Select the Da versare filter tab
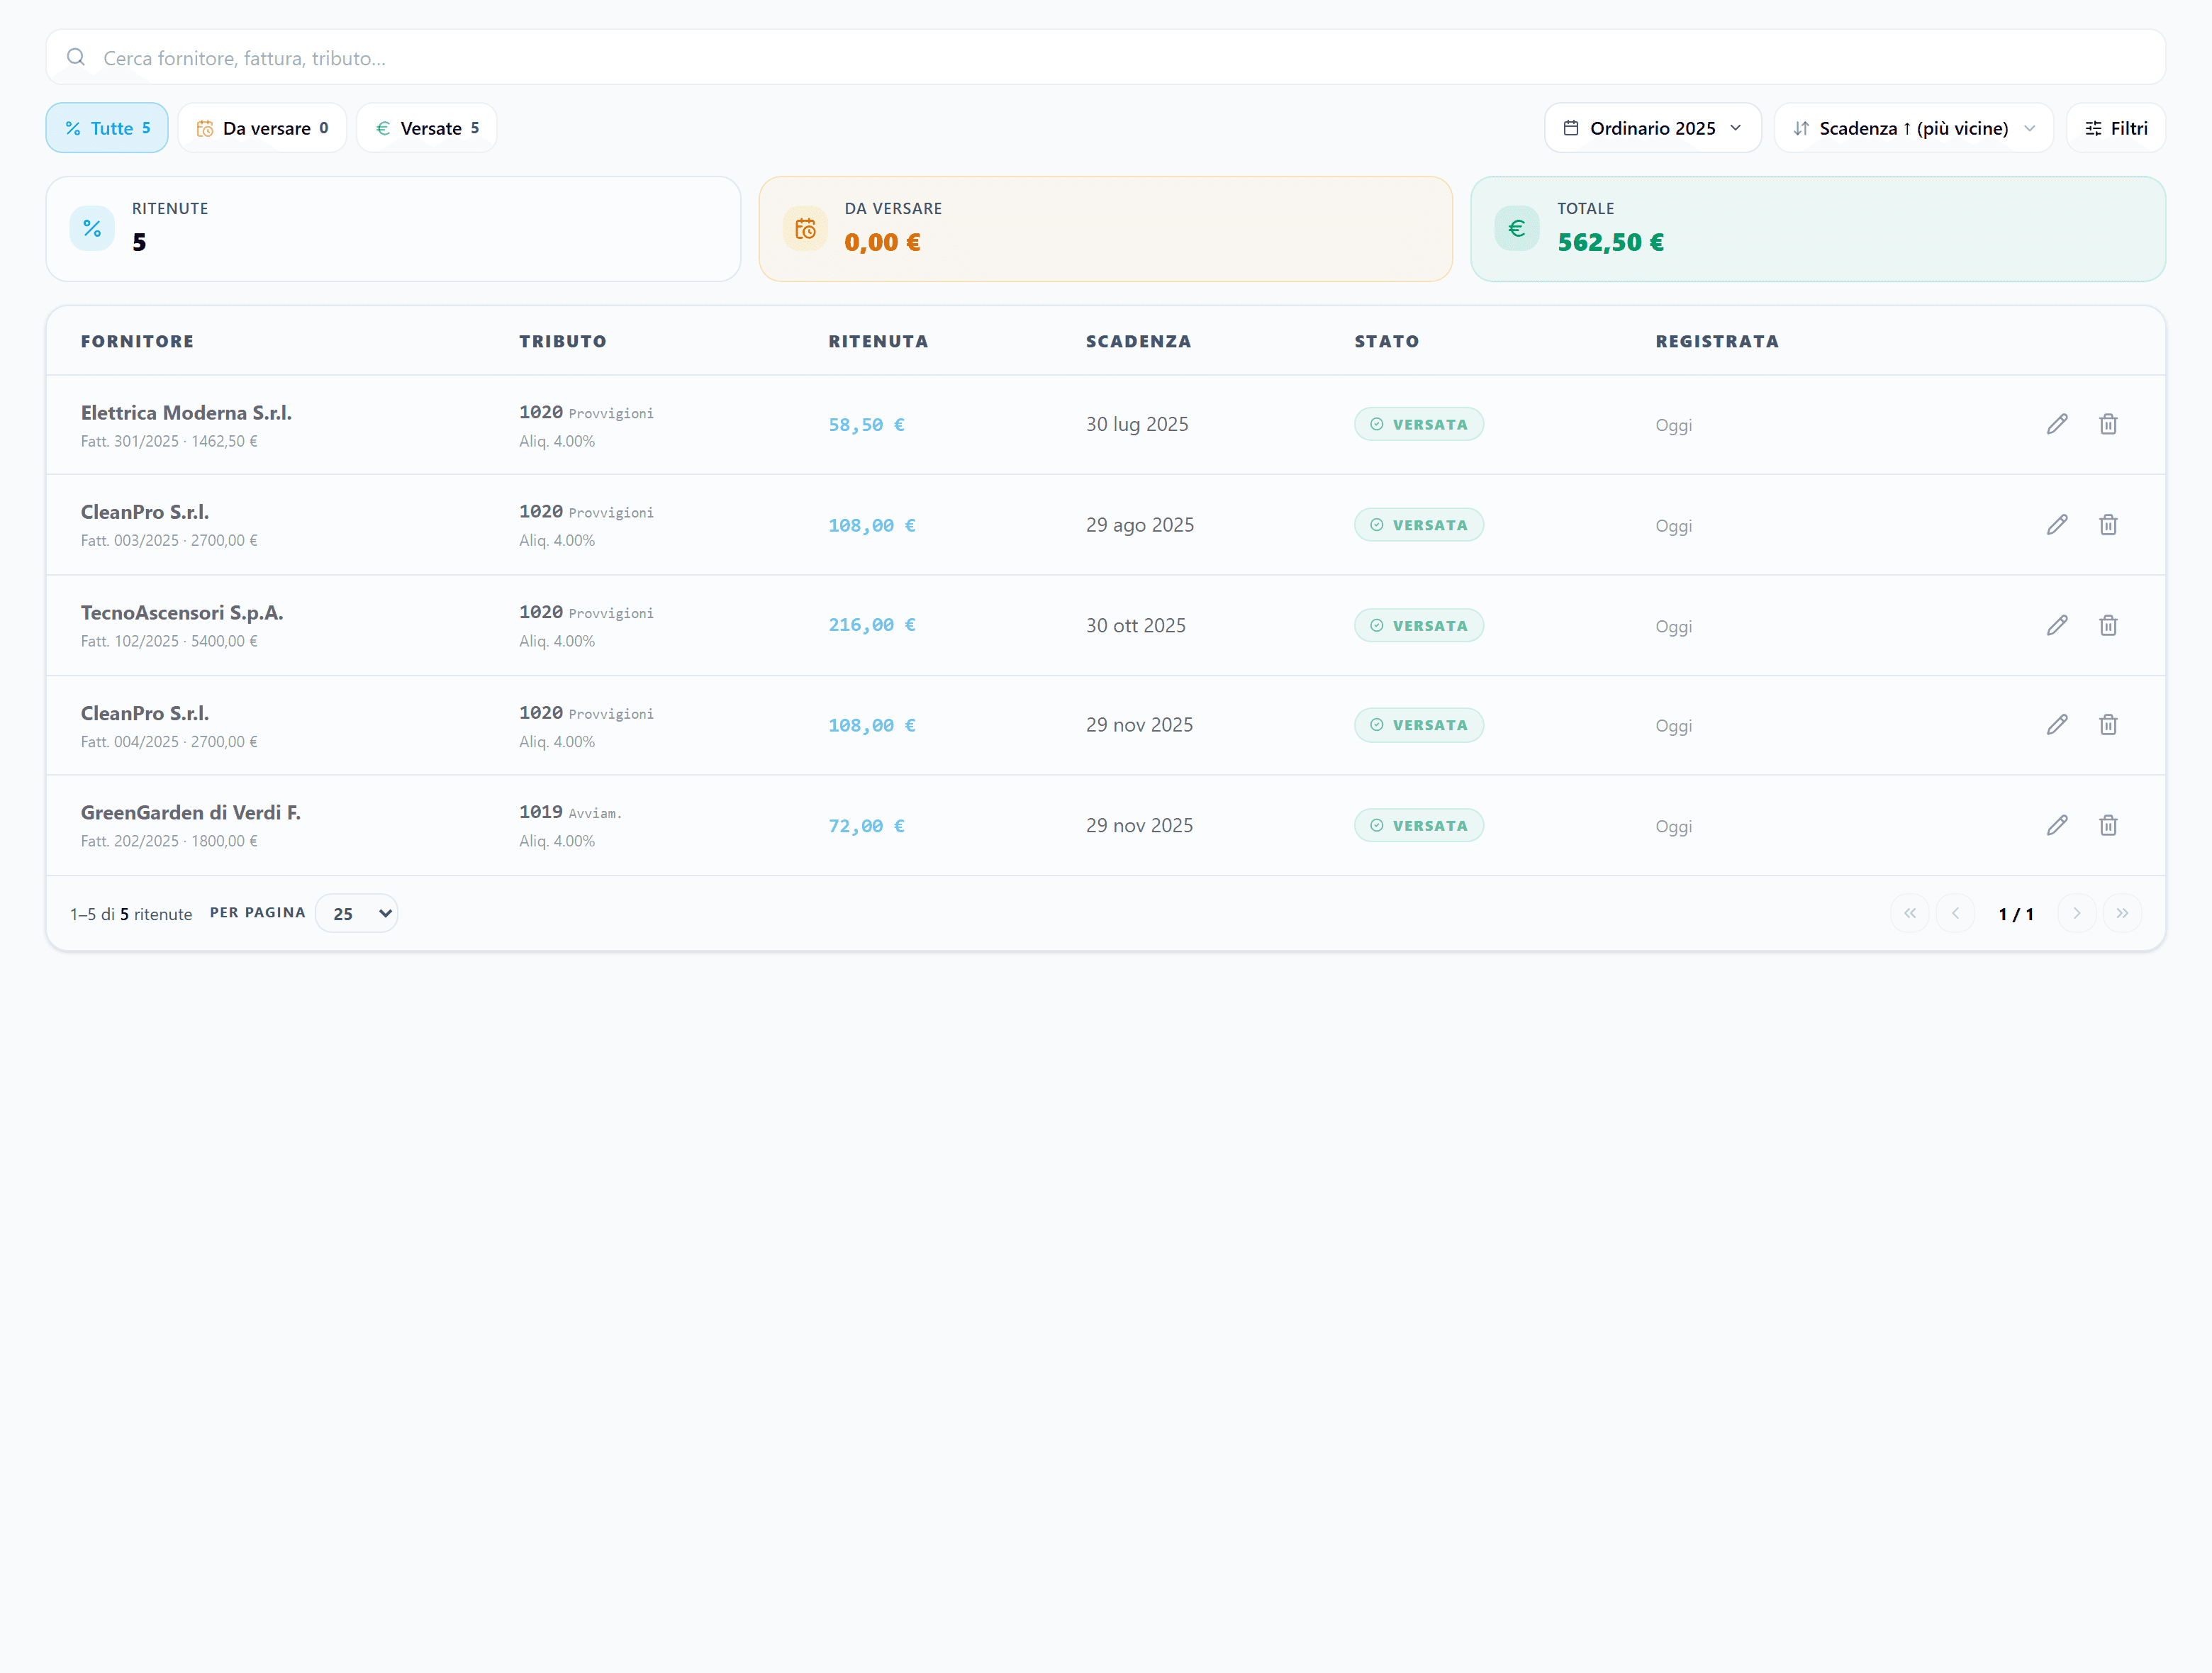Screen dimensions: 2212x1673 click(x=262, y=128)
